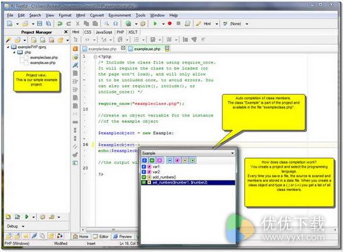Switch to the exampleclass.php file tab
343x252 pixels.
coord(102,49)
